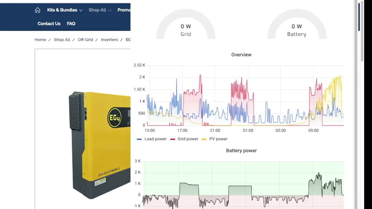The width and height of the screenshot is (372, 209).
Task: Click the 3 K axis label on Battery power
Action: pos(137,161)
